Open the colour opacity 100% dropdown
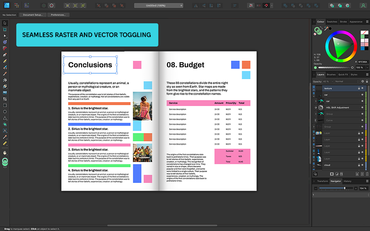The image size is (370, 231). click(x=367, y=67)
